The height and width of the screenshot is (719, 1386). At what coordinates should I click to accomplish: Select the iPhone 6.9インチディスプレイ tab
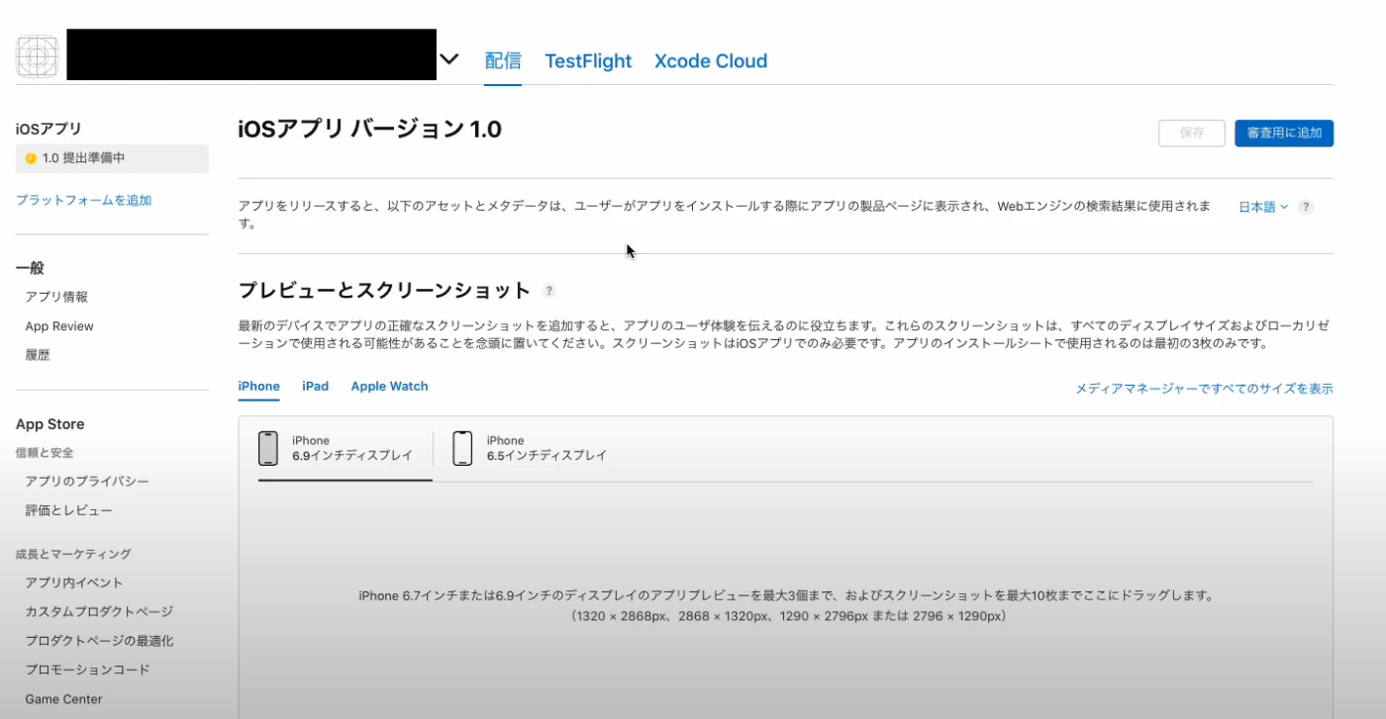click(346, 449)
